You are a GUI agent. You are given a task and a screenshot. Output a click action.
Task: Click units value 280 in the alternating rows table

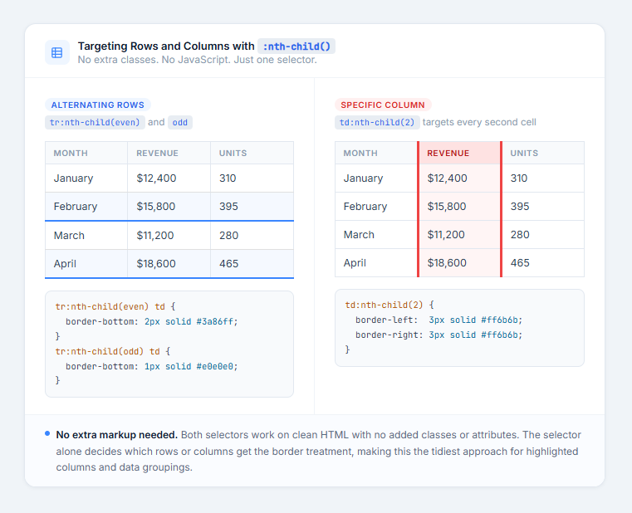click(x=252, y=236)
